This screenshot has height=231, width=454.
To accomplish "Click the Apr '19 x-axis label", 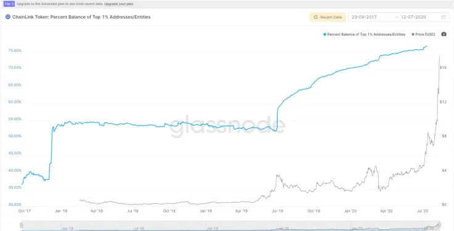I will click(x=241, y=211).
